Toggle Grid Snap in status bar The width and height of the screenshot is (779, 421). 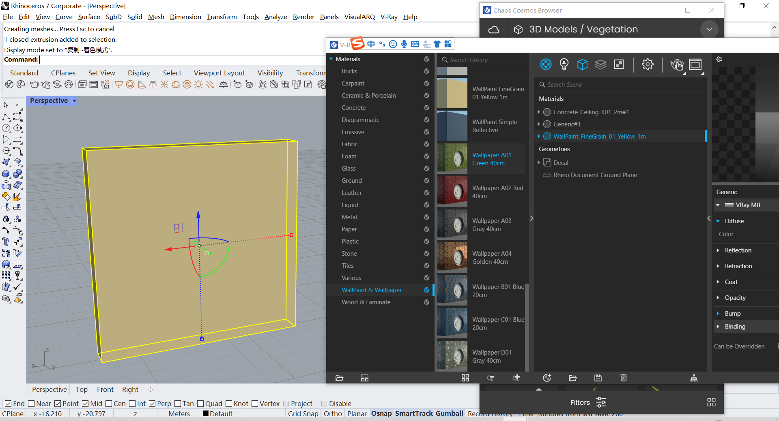303,414
